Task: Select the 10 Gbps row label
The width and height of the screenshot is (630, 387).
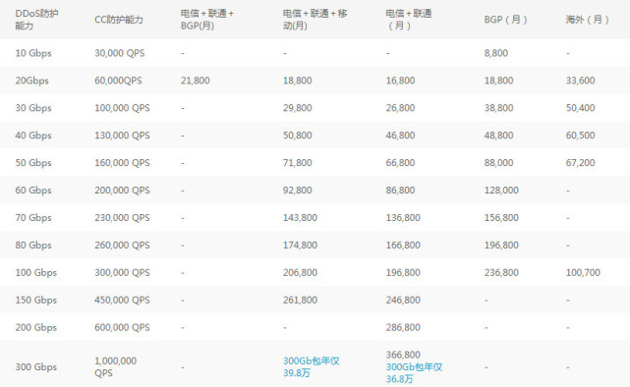Action: pos(33,53)
